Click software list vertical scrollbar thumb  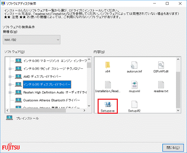[x=89, y=65]
